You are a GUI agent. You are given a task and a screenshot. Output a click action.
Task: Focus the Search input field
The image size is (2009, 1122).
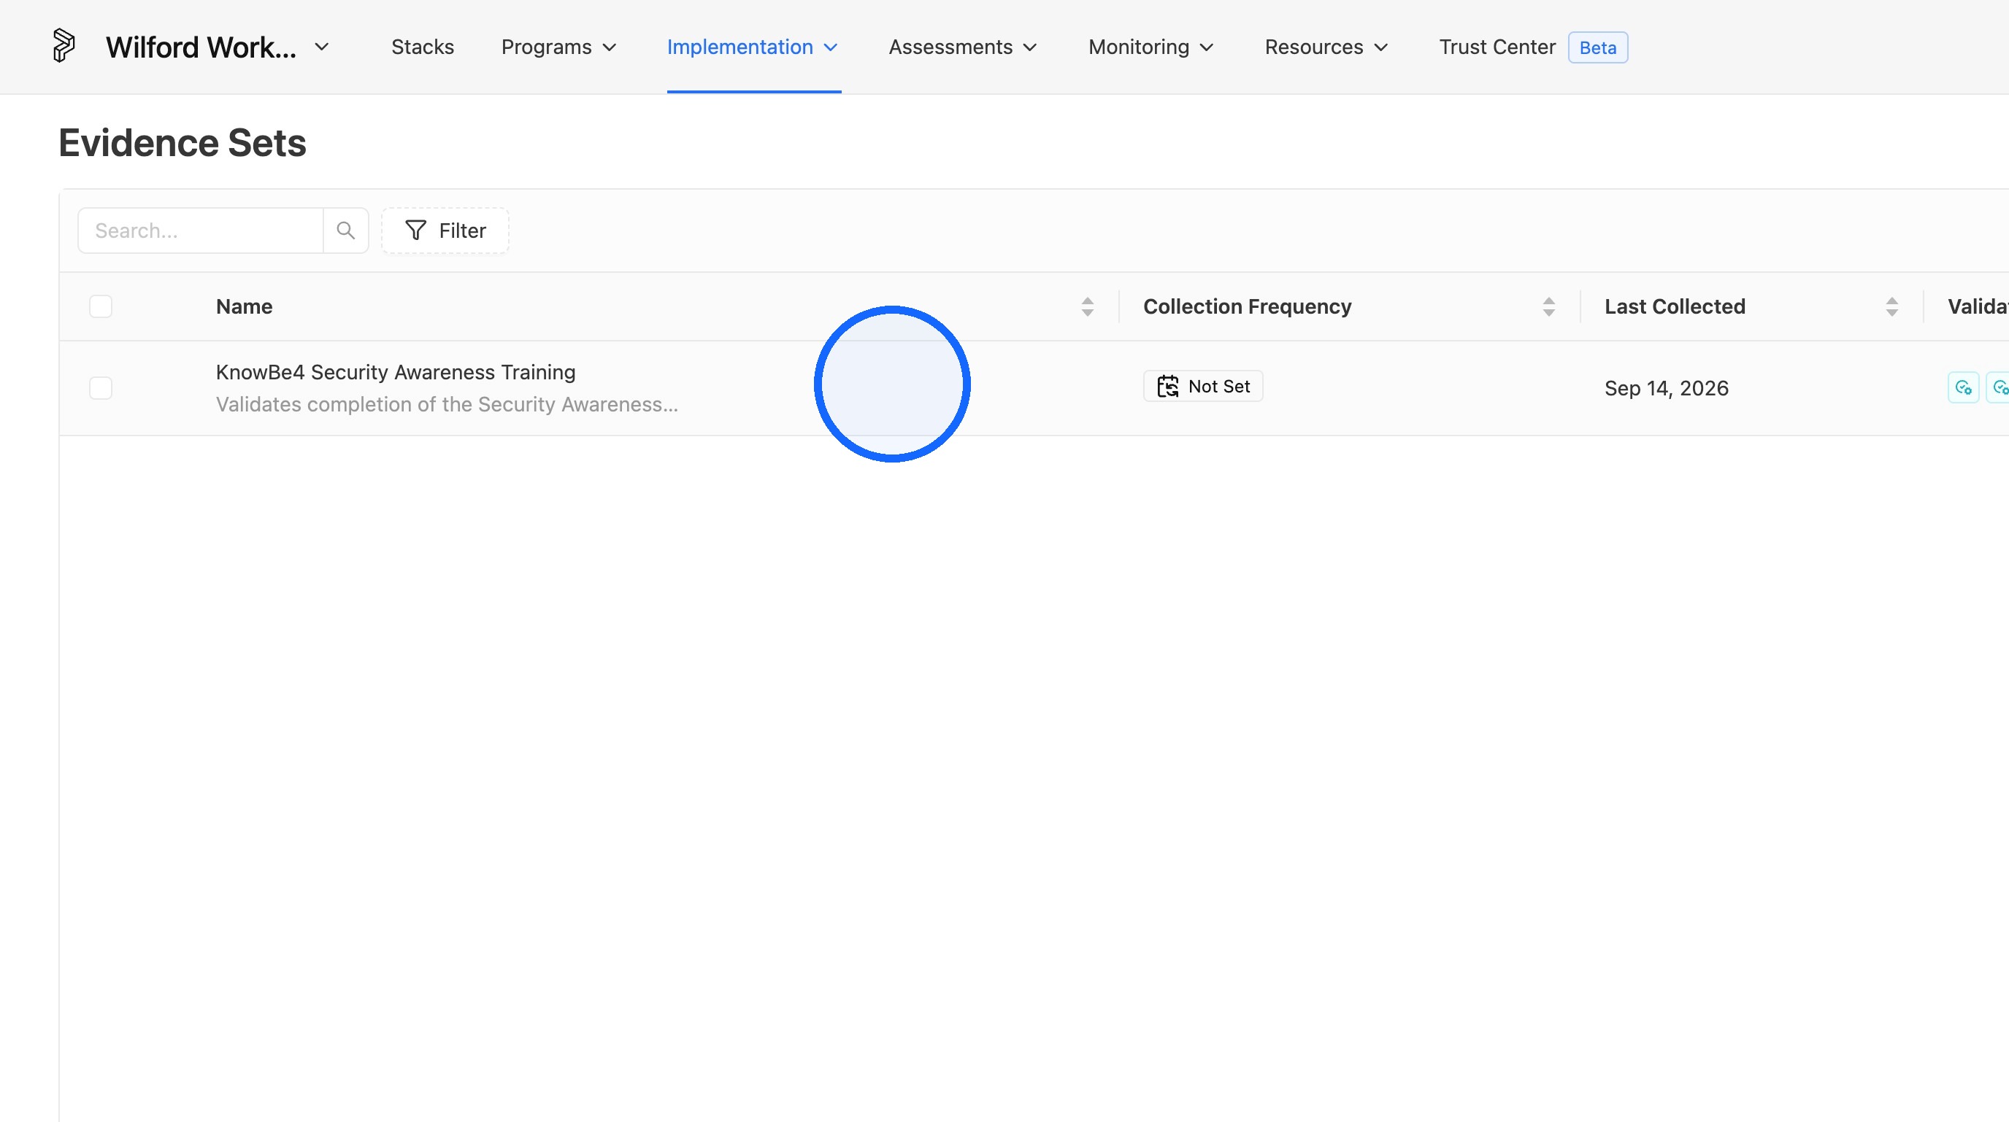pos(201,231)
